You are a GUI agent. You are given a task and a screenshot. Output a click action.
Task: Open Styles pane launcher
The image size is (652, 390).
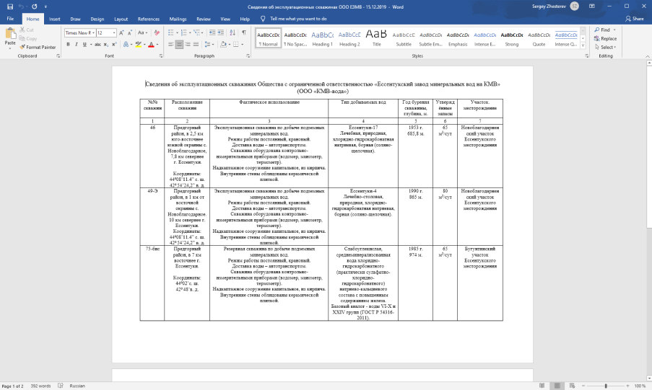(x=587, y=56)
